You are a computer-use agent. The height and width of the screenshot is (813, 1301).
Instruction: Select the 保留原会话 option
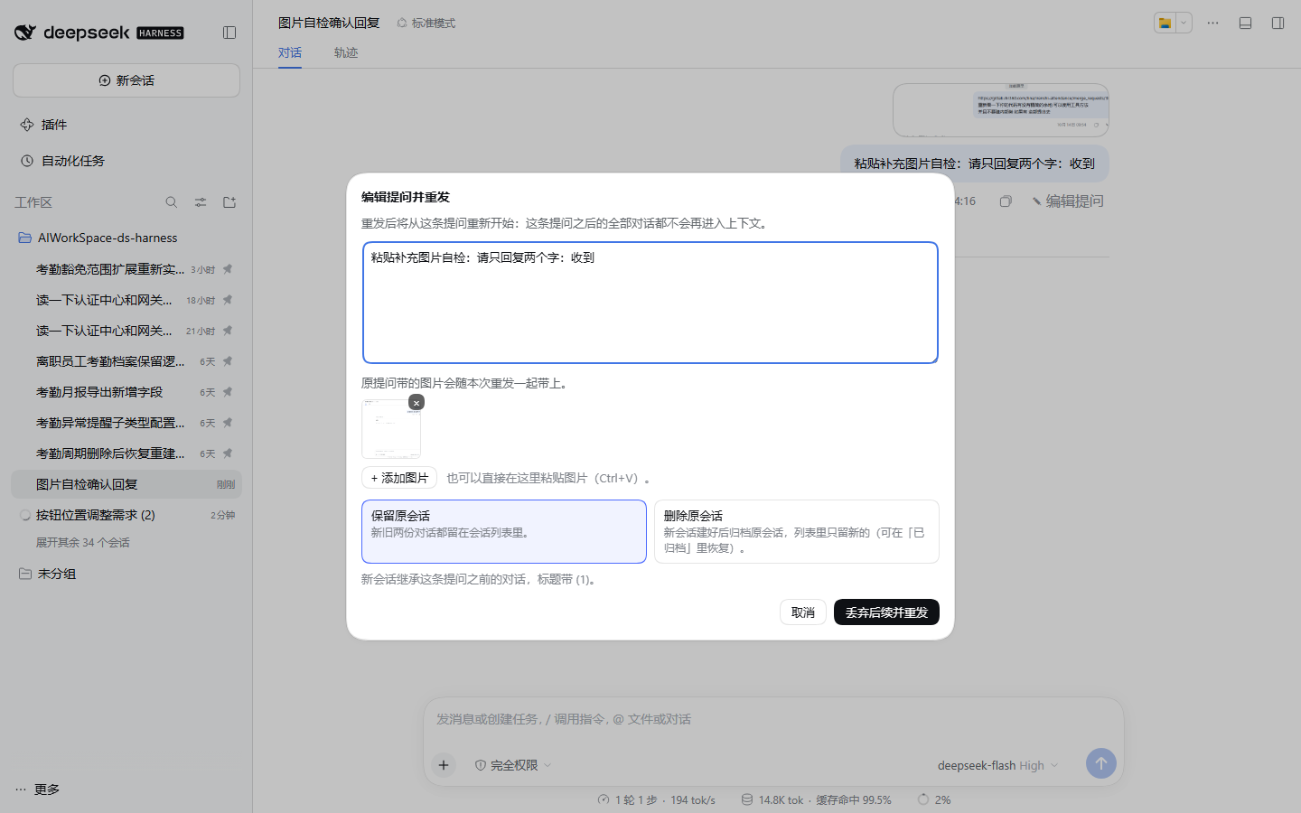(x=504, y=532)
